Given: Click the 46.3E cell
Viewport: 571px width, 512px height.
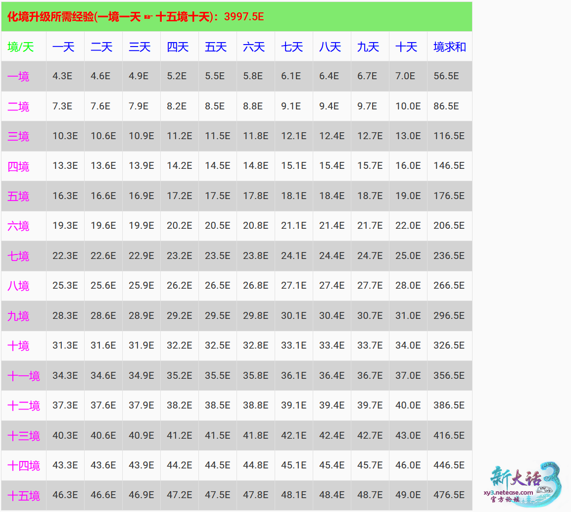Looking at the screenshot, I should point(65,495).
